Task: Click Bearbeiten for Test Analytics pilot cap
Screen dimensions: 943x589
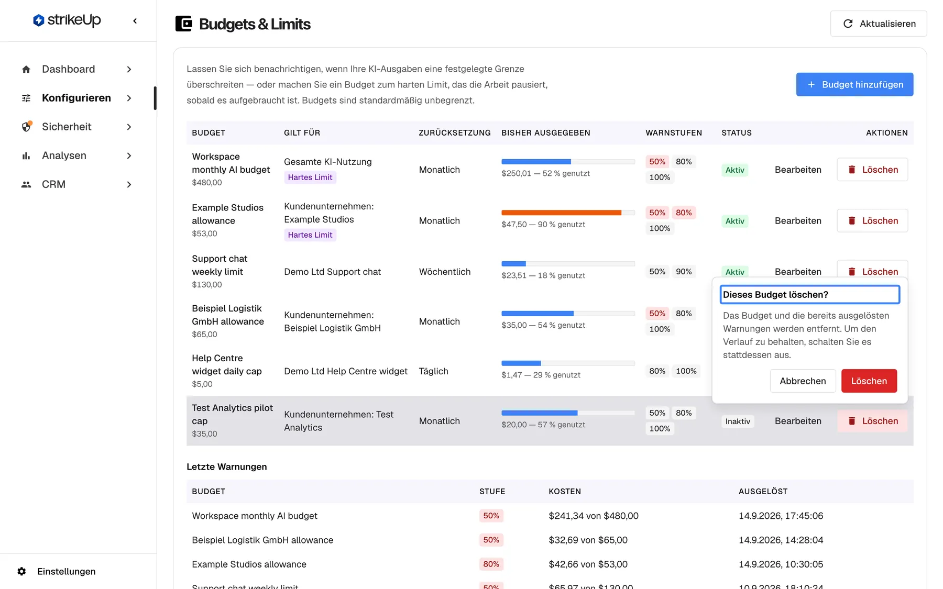Action: click(798, 421)
